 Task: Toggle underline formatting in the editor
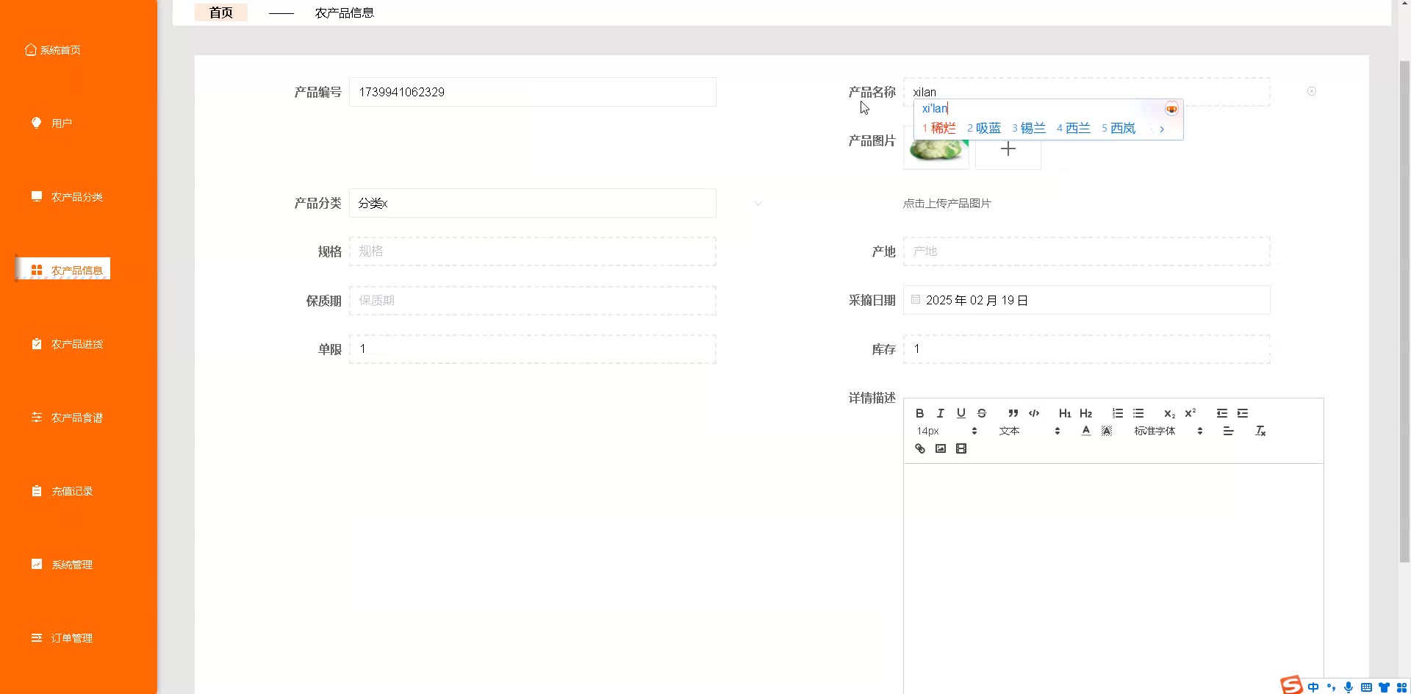(961, 413)
